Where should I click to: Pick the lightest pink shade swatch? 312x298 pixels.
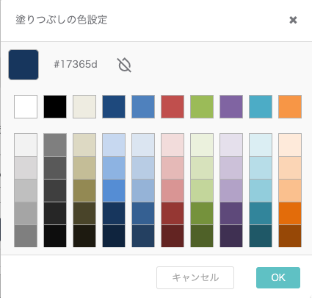[173, 145]
